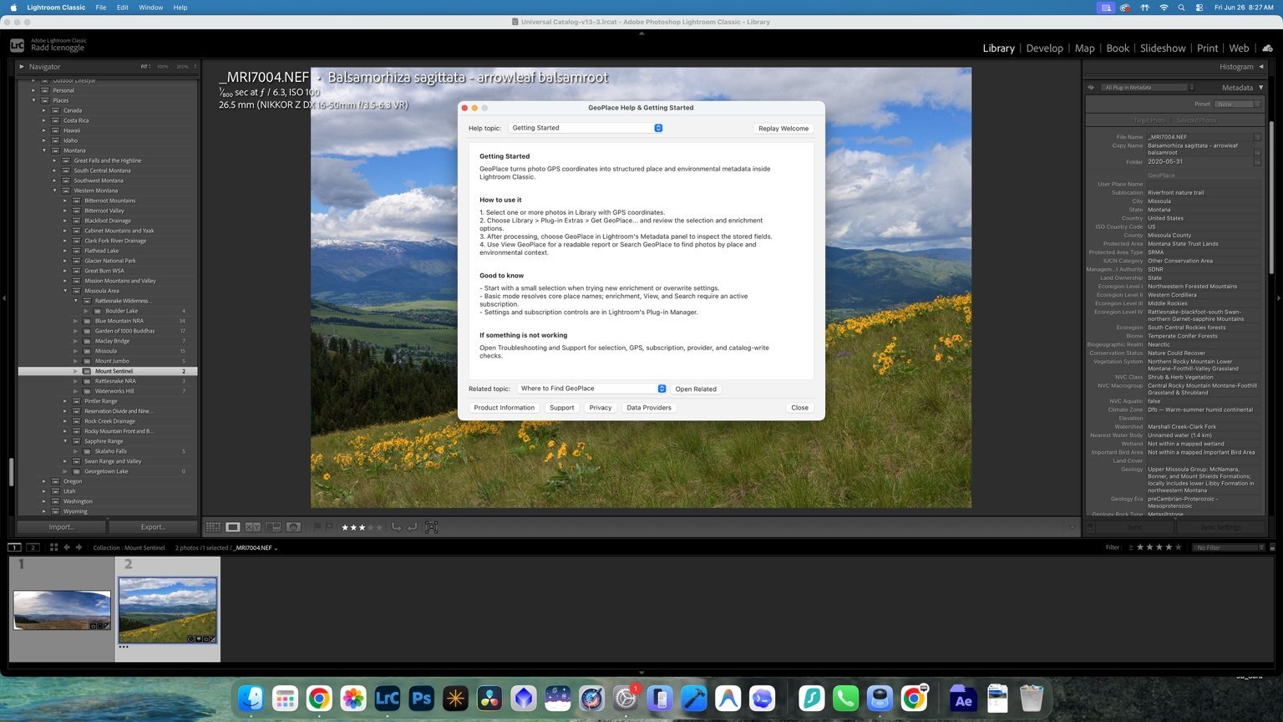Open Wi-Fi status in the menu bar
1283x722 pixels.
1164,8
